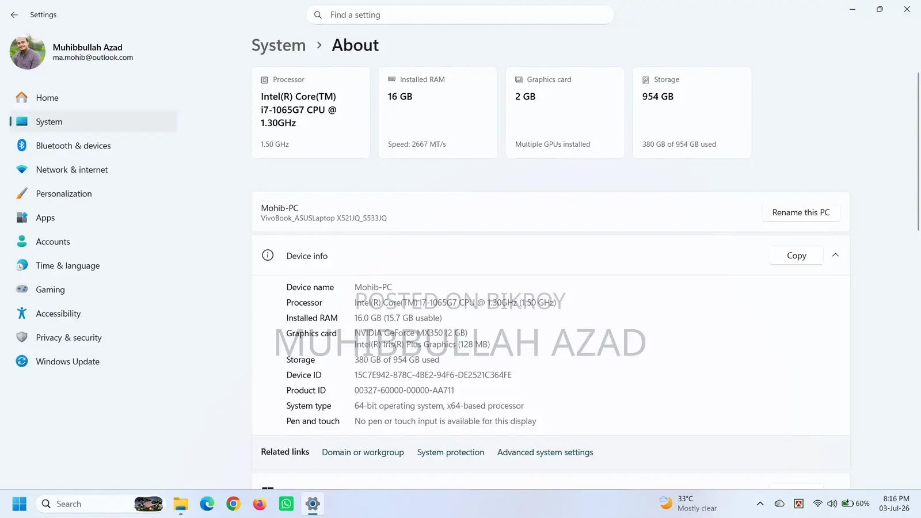The width and height of the screenshot is (921, 518).
Task: Open Domain or workgroup link
Action: 363,452
